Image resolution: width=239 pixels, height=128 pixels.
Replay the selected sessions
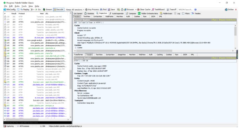click(25, 9)
